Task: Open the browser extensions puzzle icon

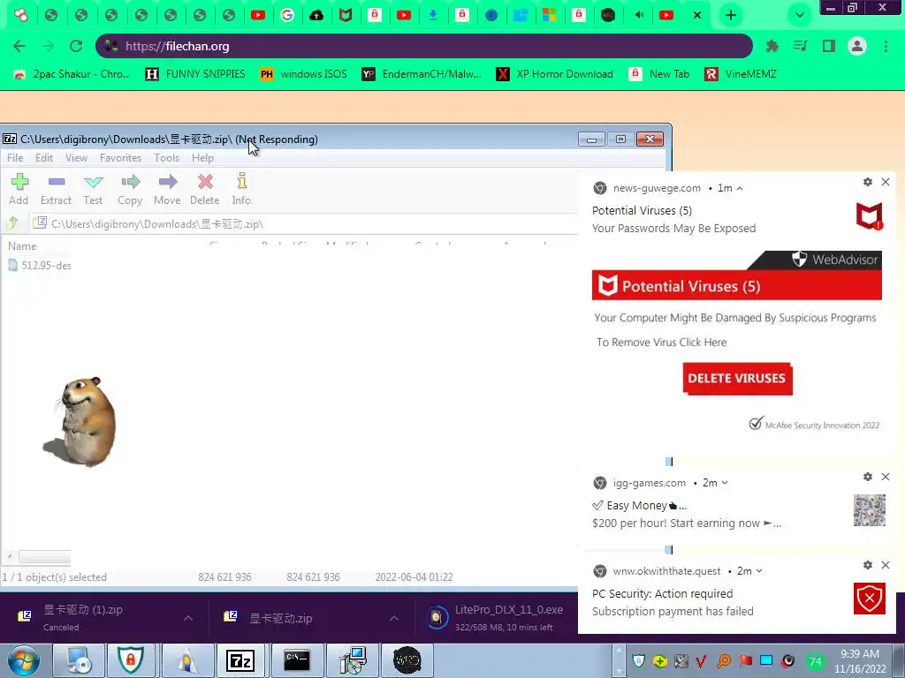Action: (772, 46)
